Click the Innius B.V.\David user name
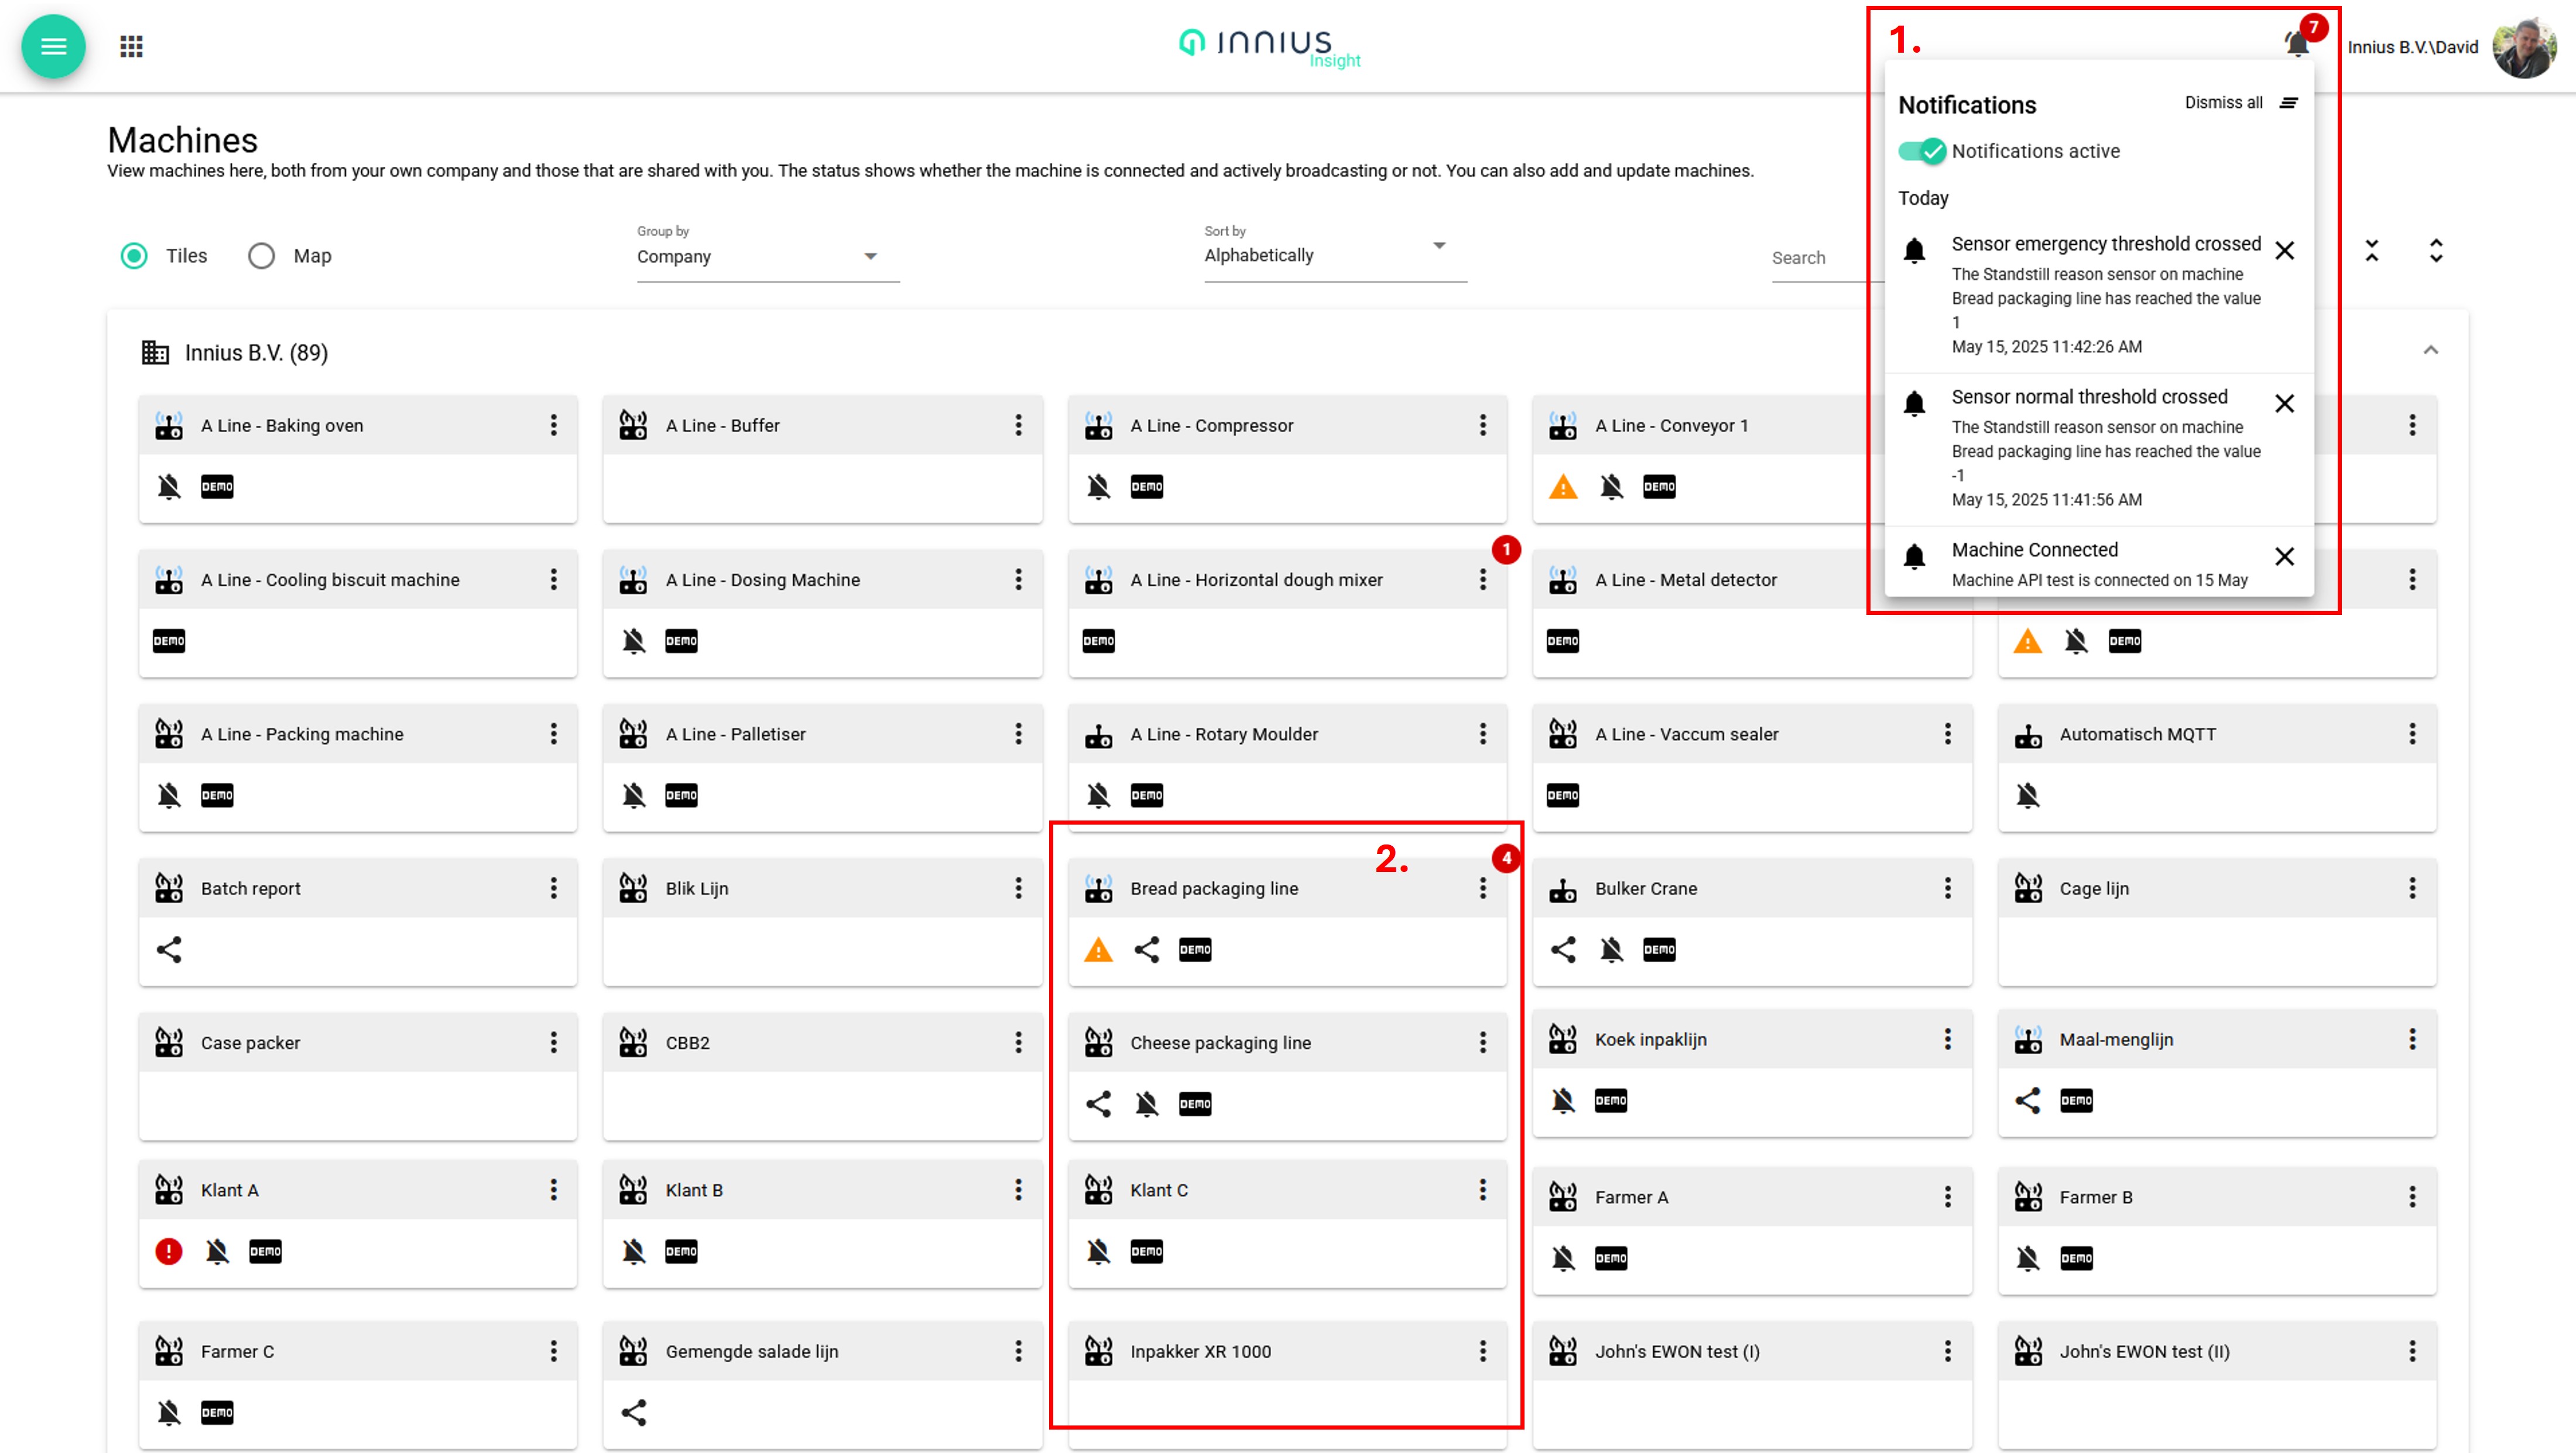Screen dimensions: 2576x1453 tap(2412, 47)
